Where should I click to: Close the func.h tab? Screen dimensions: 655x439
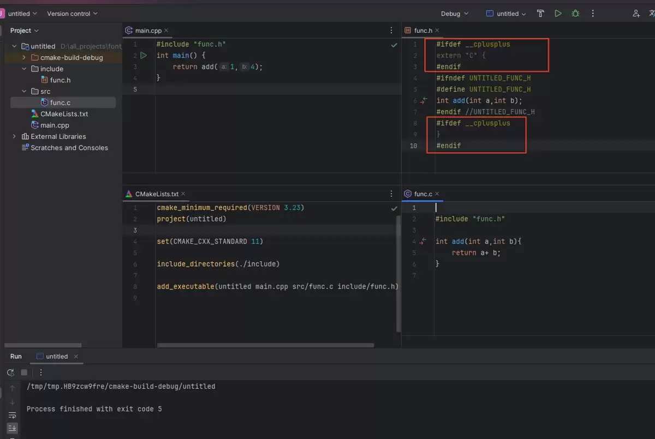click(437, 31)
